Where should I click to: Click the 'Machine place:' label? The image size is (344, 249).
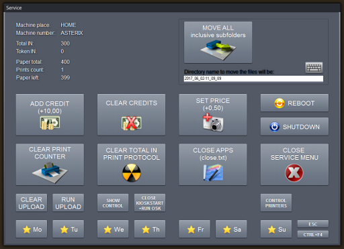(x=33, y=25)
